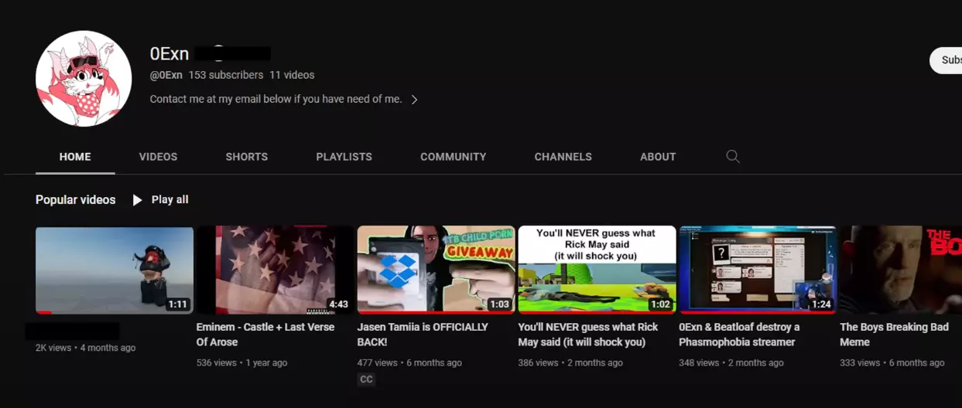The image size is (962, 408).
Task: Click the Dropbox giveaway 1:03 thumbnail
Action: [436, 270]
